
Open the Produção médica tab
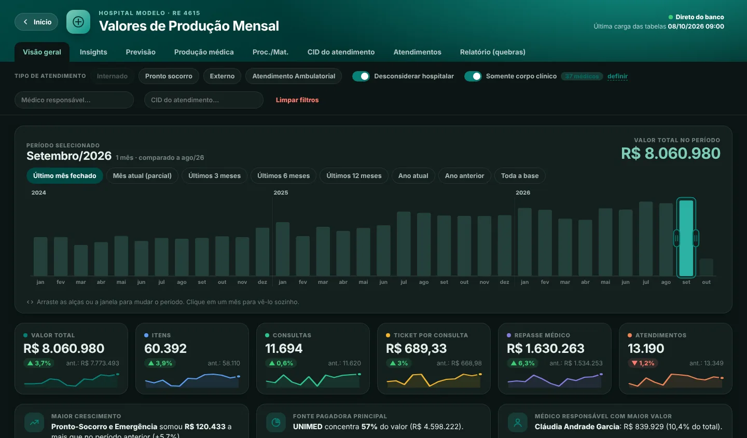click(x=204, y=52)
